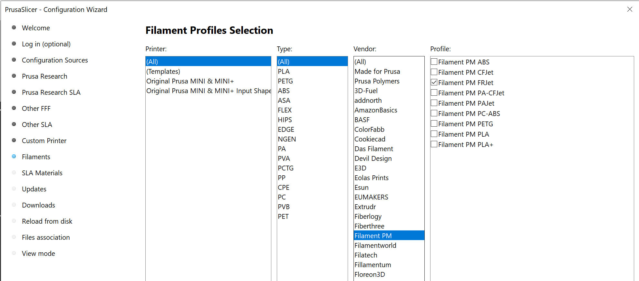639x281 pixels.
Task: Go to the Other FFF page
Action: (x=36, y=109)
